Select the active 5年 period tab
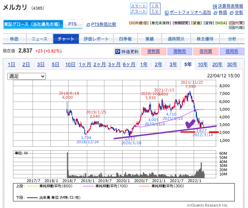248x208 pixels. (x=188, y=64)
